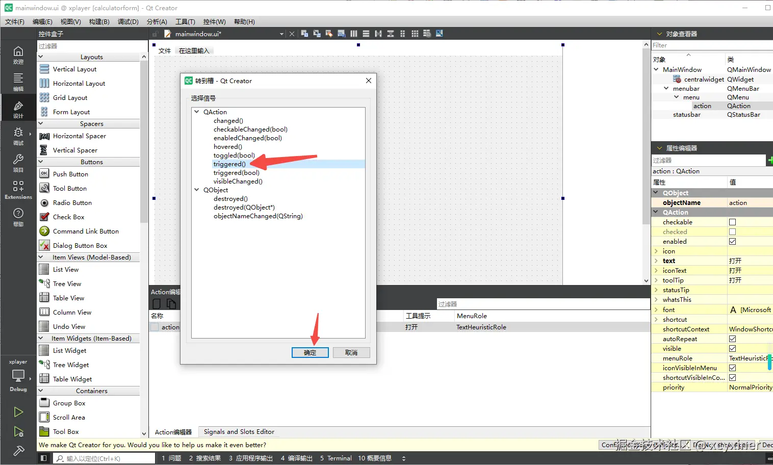773x465 pixels.
Task: Toggle the visible property checkbox
Action: coord(732,349)
